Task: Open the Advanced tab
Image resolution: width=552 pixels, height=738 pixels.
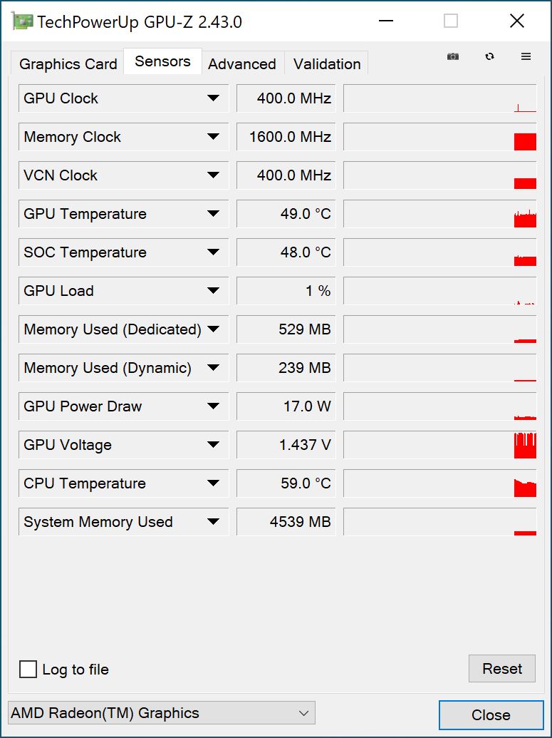Action: click(242, 64)
